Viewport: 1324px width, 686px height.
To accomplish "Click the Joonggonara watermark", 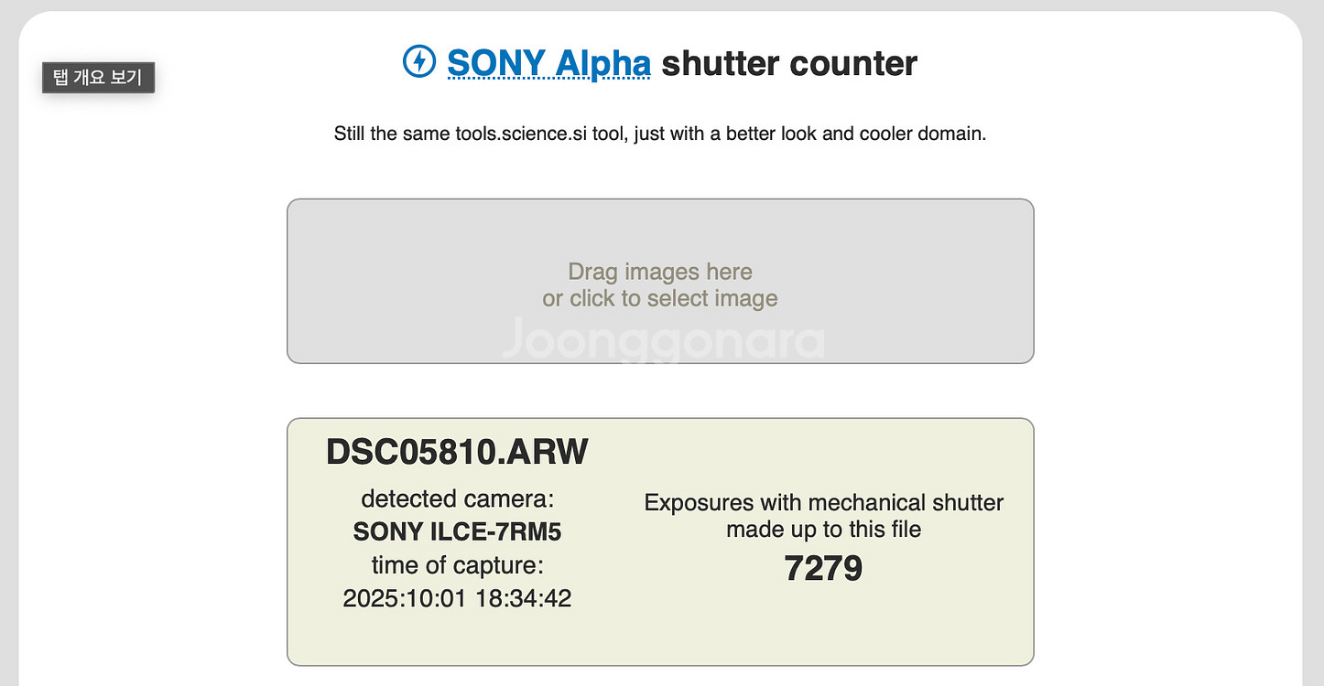I will coord(663,340).
